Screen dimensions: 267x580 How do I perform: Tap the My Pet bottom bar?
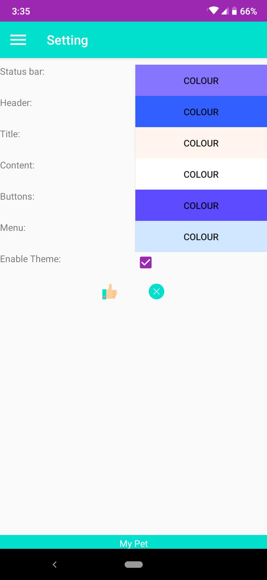pos(133,543)
